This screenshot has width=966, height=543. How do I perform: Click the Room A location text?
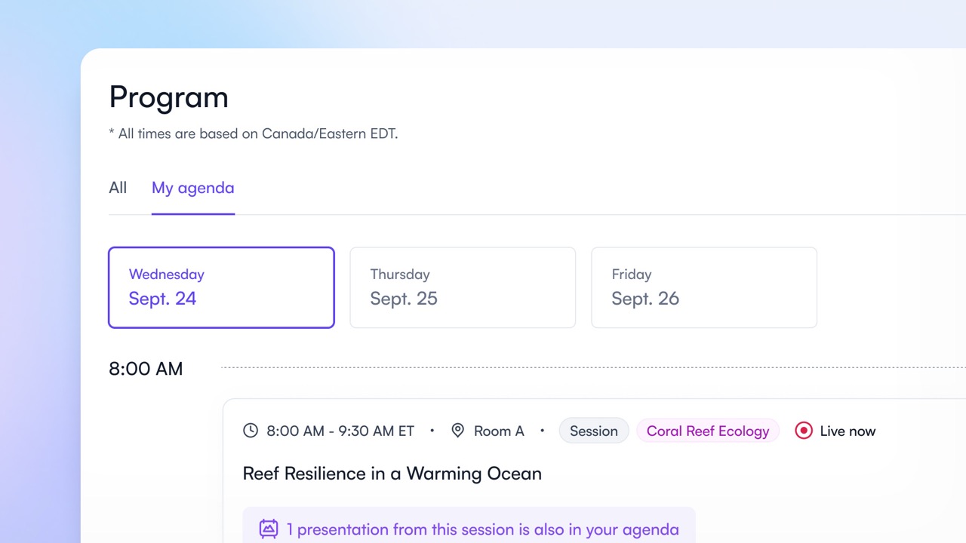point(499,431)
